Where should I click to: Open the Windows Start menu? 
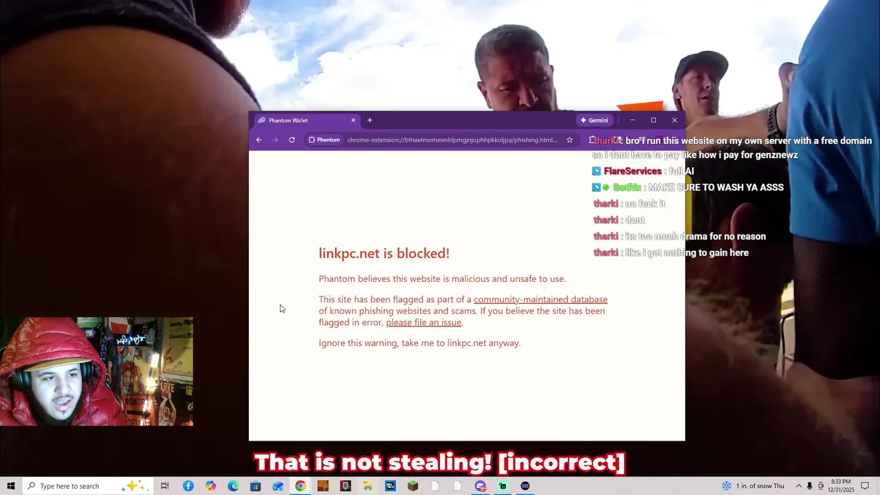click(x=11, y=486)
